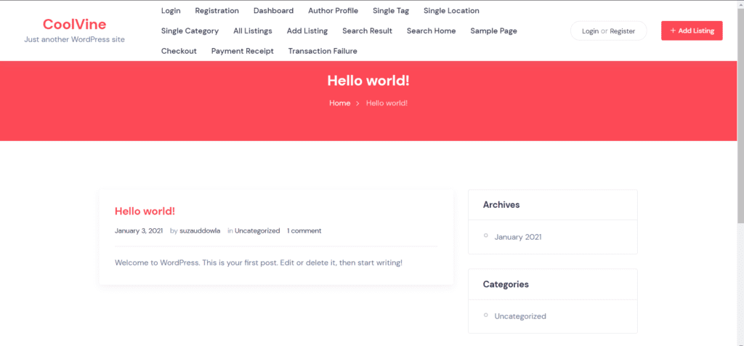
Task: Open Author Profile page link
Action: pos(333,11)
